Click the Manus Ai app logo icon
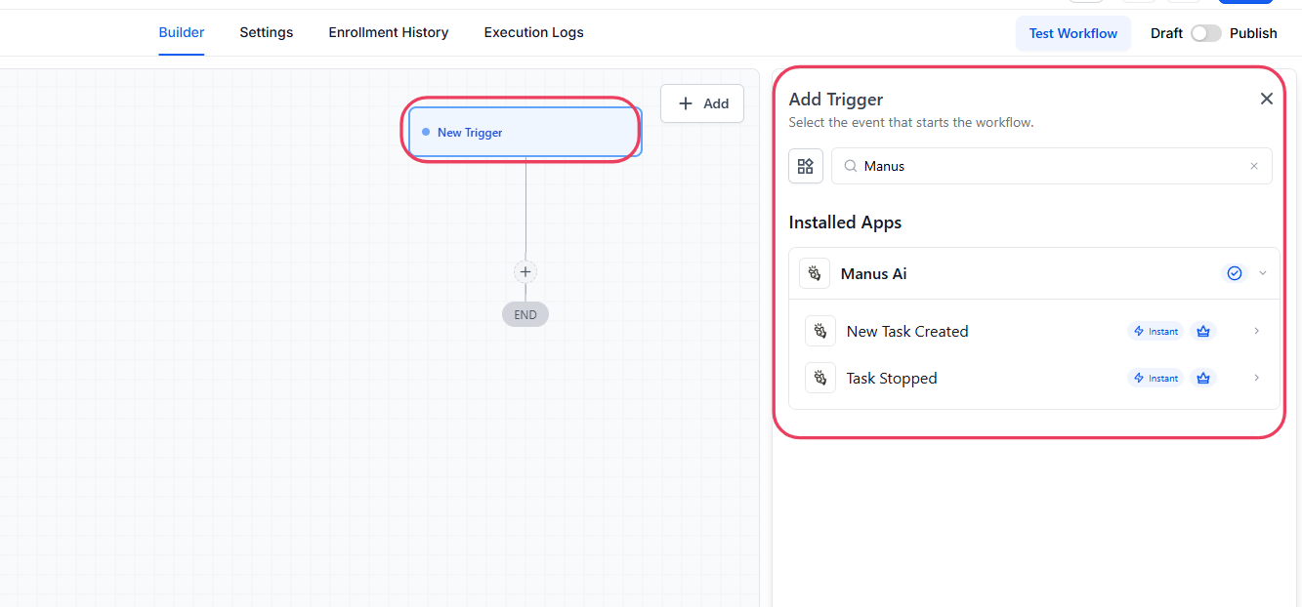 pyautogui.click(x=815, y=273)
